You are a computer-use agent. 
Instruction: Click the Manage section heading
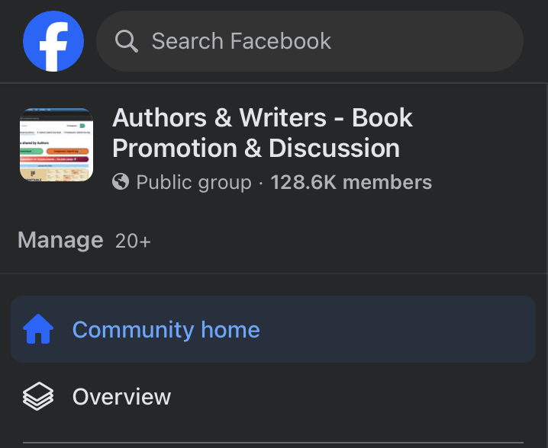[x=60, y=241]
